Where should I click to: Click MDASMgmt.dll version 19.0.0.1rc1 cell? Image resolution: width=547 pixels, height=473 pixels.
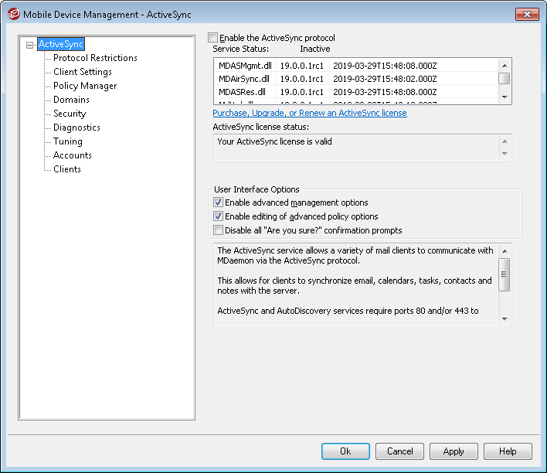(302, 66)
